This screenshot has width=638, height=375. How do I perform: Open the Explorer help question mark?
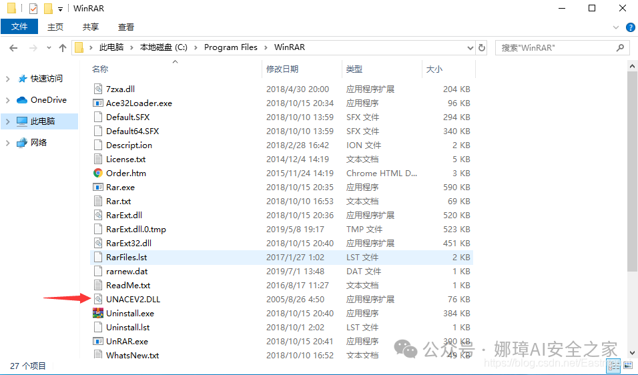pyautogui.click(x=630, y=27)
